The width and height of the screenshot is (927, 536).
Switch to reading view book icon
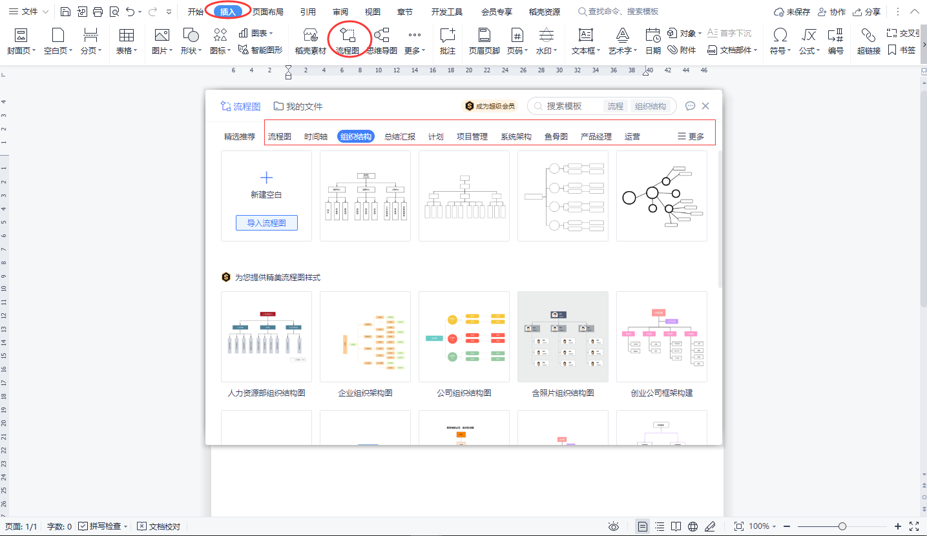(x=676, y=526)
